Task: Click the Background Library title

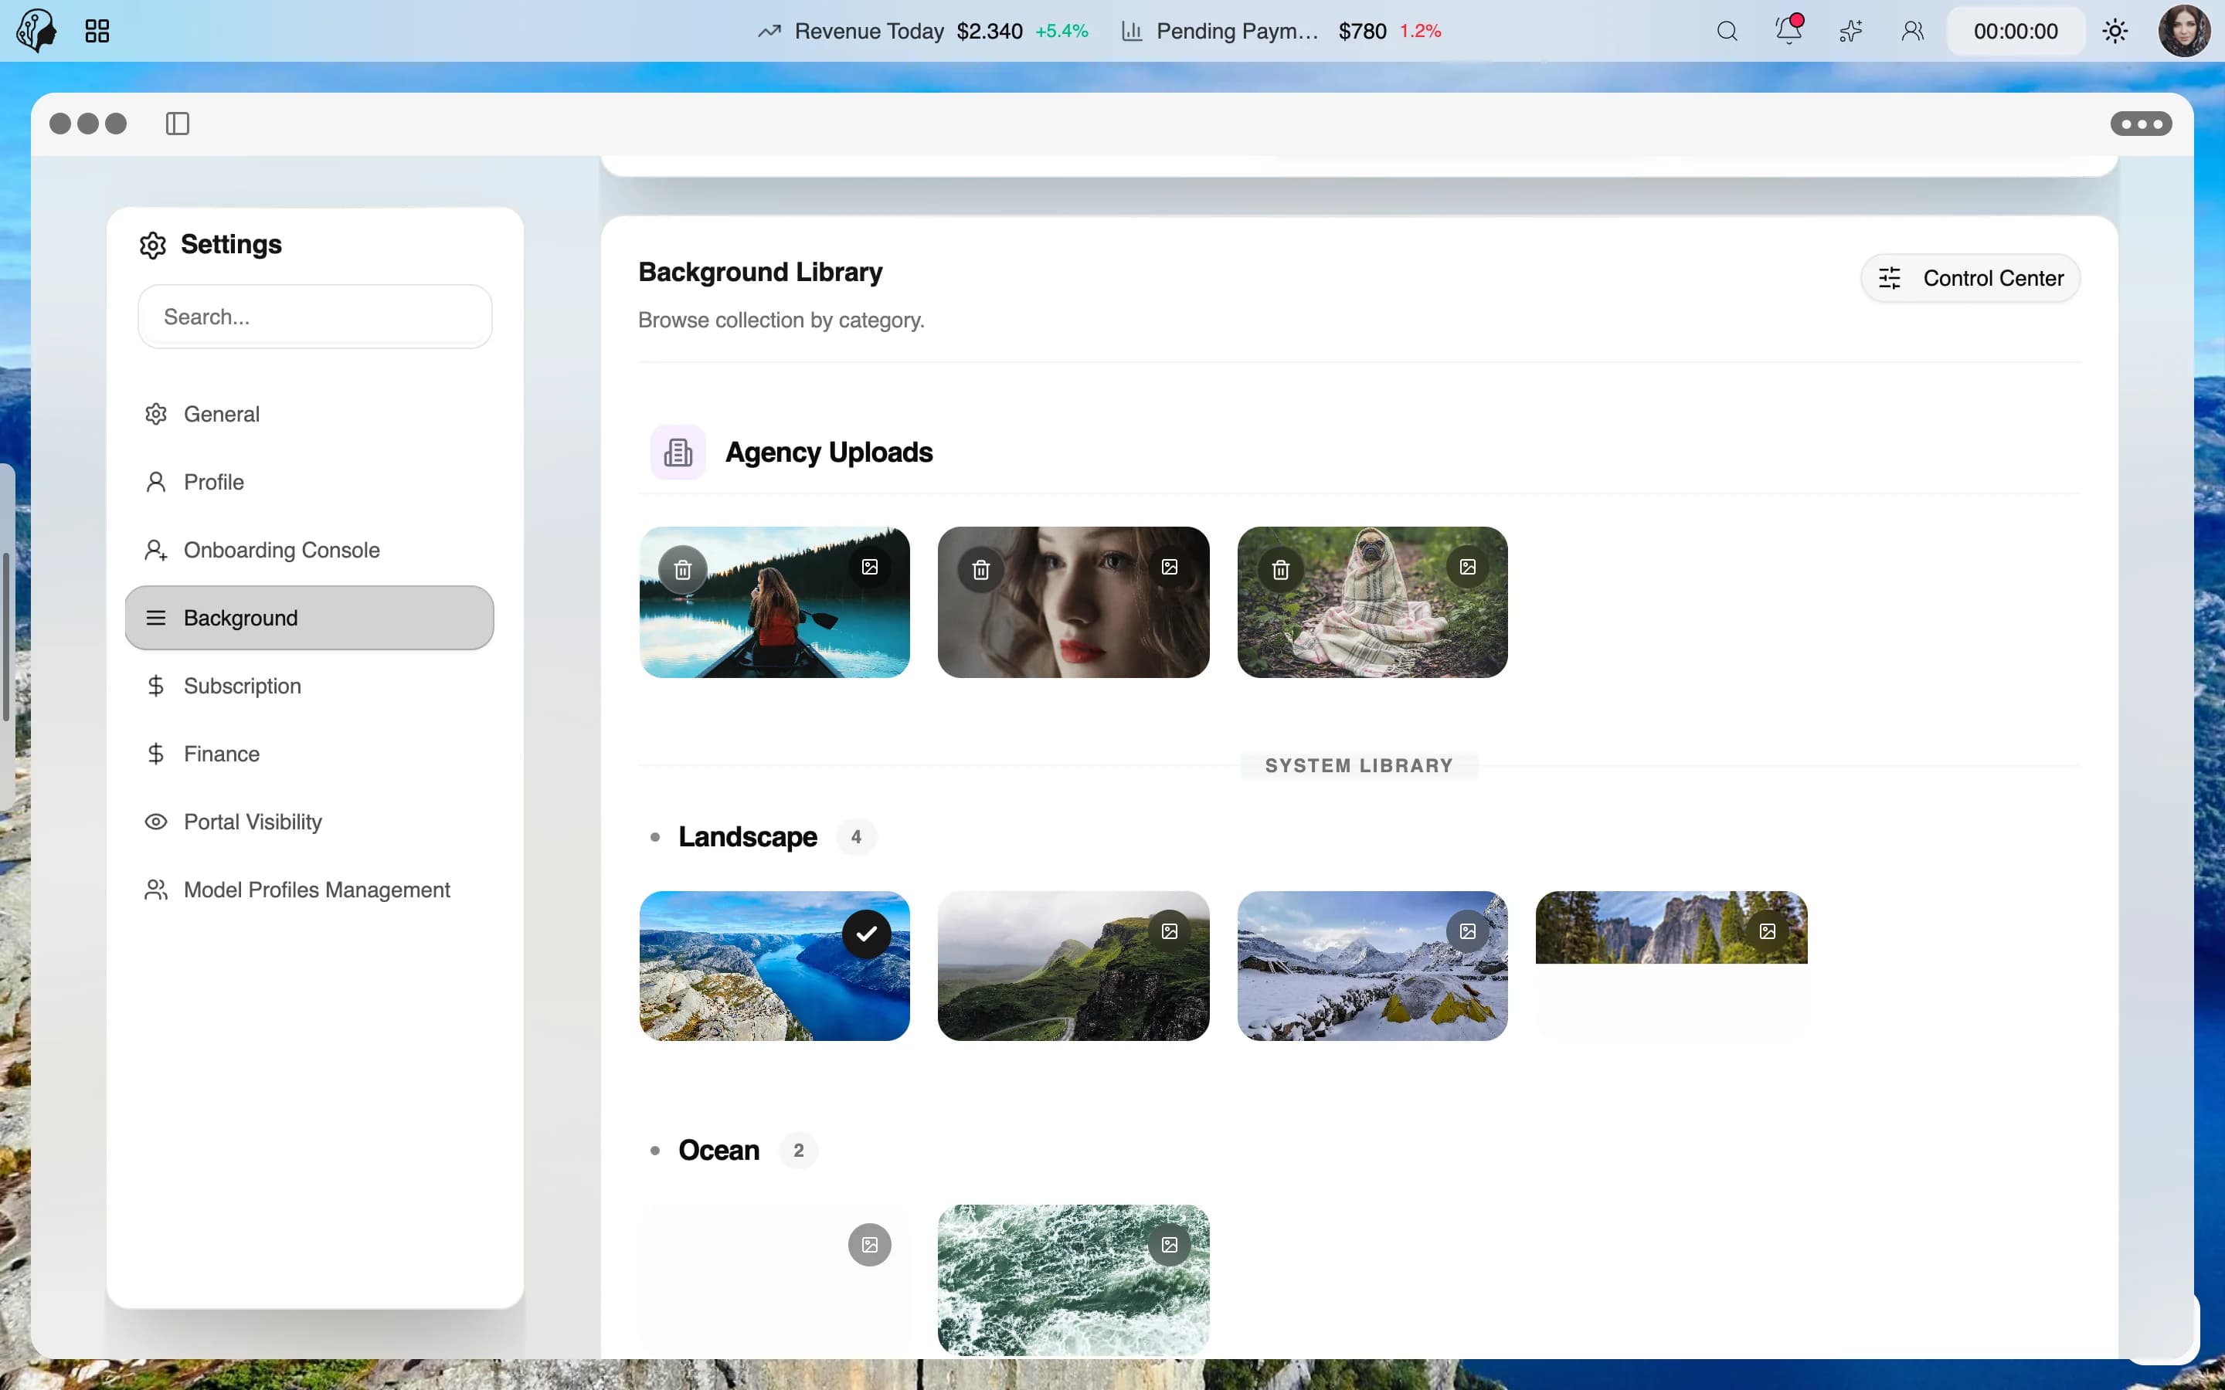Action: tap(760, 272)
